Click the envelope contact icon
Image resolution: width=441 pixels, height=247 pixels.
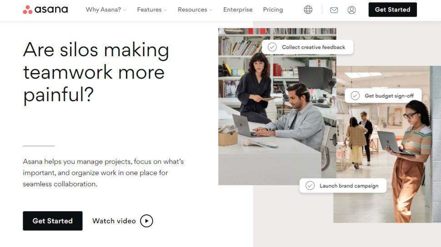(x=334, y=10)
